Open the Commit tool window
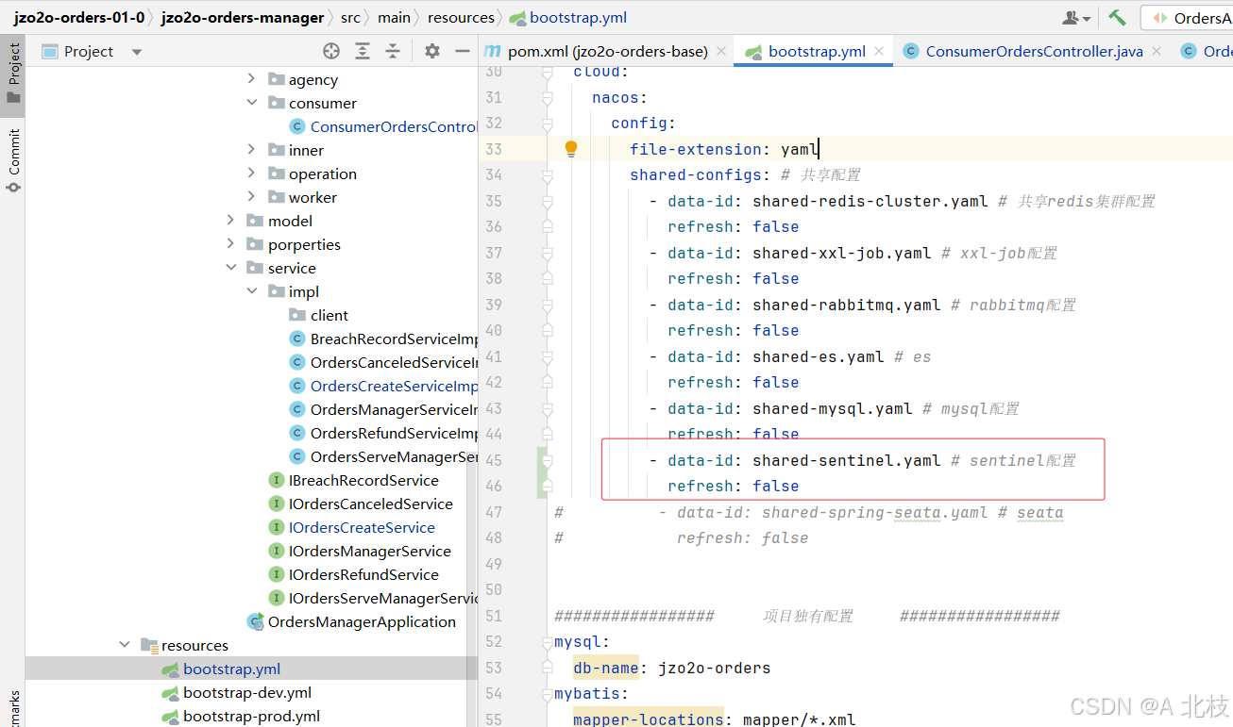 coord(13,160)
